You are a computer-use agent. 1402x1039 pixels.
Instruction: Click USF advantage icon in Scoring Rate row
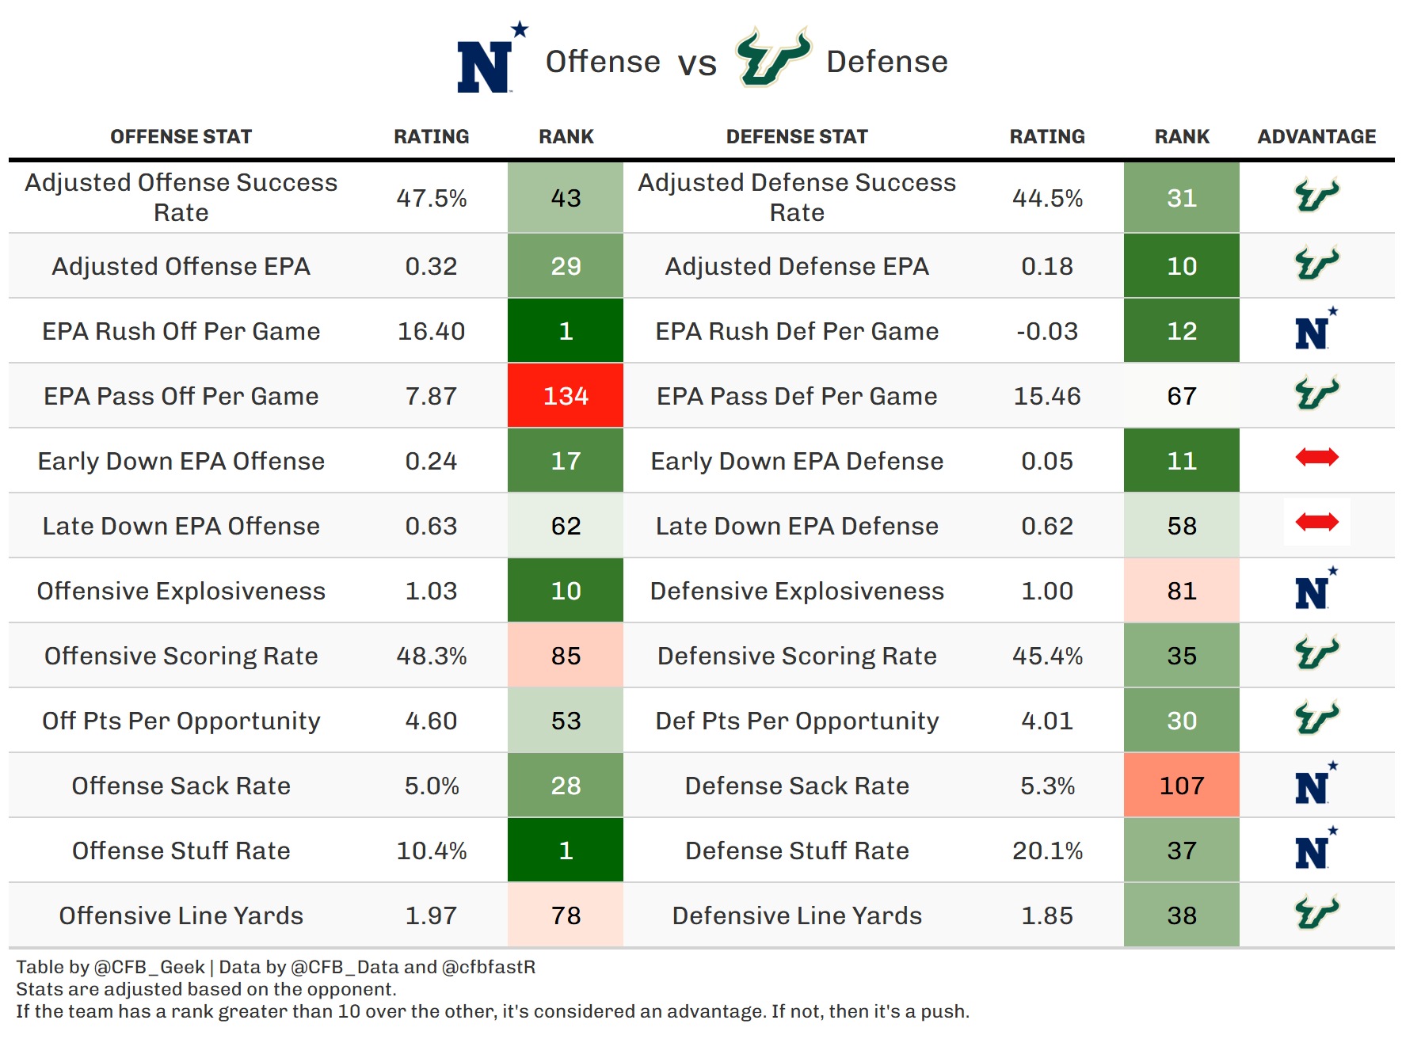click(1316, 653)
